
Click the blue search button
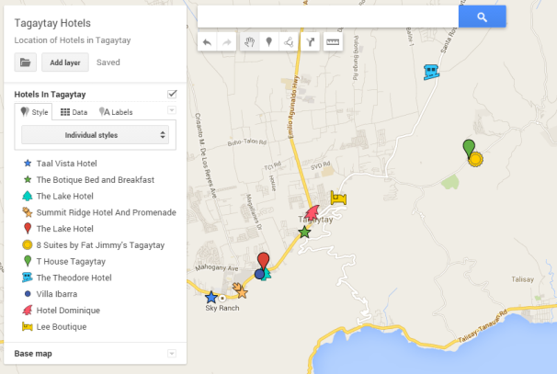click(482, 17)
